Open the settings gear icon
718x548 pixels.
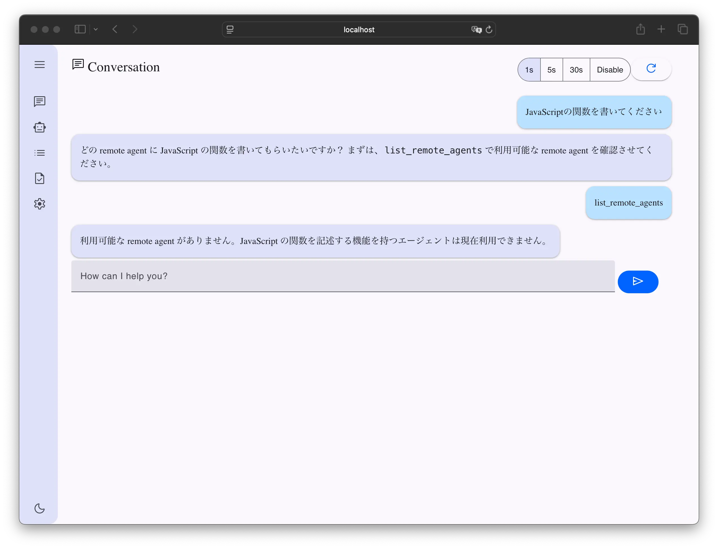point(39,204)
